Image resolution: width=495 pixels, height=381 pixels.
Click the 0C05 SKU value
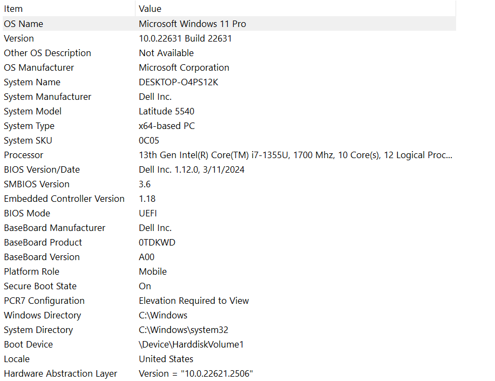coord(149,140)
